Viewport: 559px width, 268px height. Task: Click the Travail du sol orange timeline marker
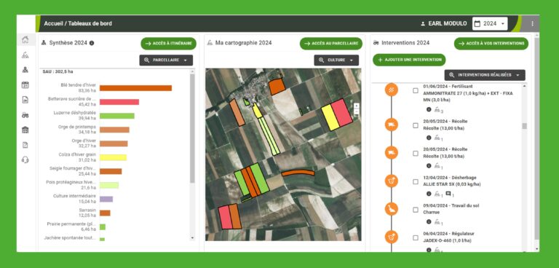point(392,209)
